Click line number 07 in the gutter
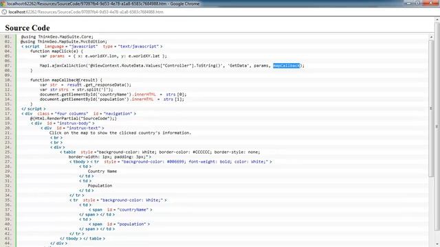Viewport: 440px width, 247px height. (x=8, y=66)
